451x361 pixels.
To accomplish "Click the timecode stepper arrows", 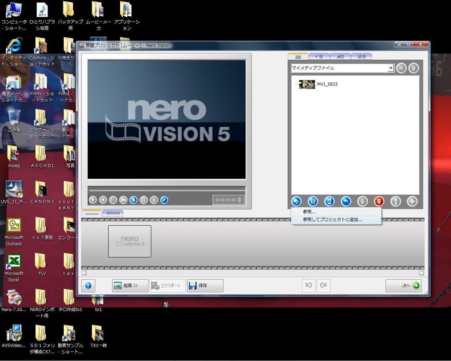I will click(239, 200).
